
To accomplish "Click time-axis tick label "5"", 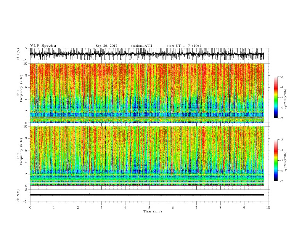I will (x=149, y=207).
